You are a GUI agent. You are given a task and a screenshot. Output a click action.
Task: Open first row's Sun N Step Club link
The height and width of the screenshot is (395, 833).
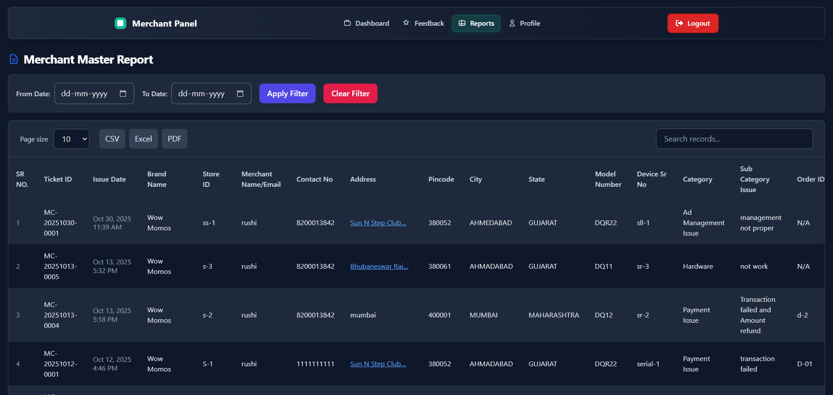click(378, 223)
